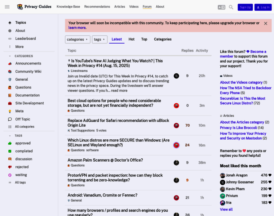Open 'Android: Vanadium, Cromite or Fennec?' topic

(x=102, y=195)
